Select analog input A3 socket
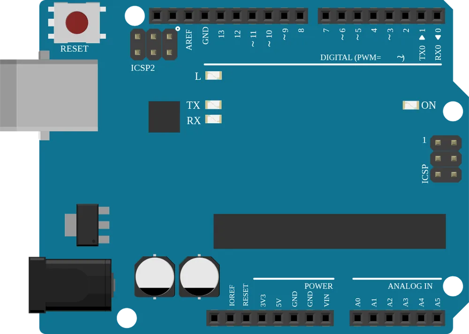The width and height of the screenshot is (469, 334). point(405,318)
